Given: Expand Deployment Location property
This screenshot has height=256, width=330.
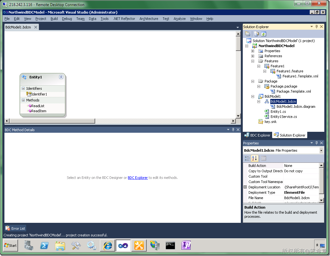Looking at the screenshot, I should [x=245, y=187].
